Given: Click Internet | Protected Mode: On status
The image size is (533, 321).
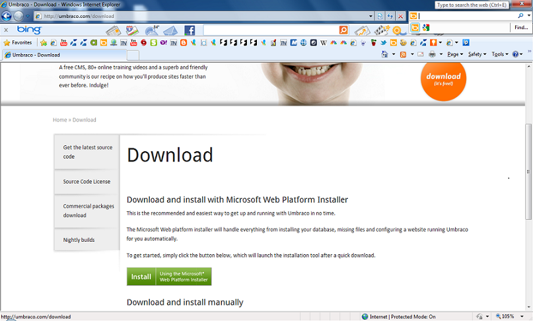Looking at the screenshot, I should [399, 316].
